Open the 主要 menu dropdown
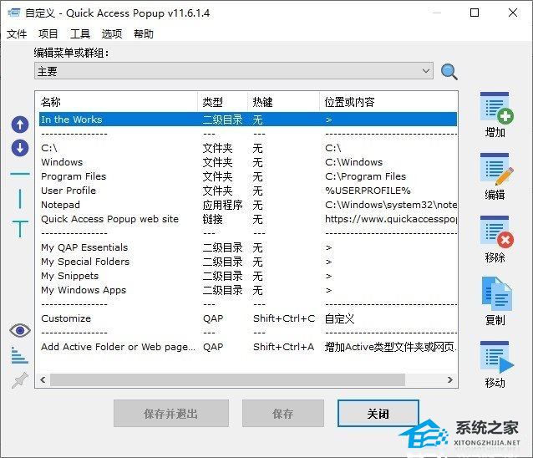The width and height of the screenshot is (533, 458). [x=234, y=72]
